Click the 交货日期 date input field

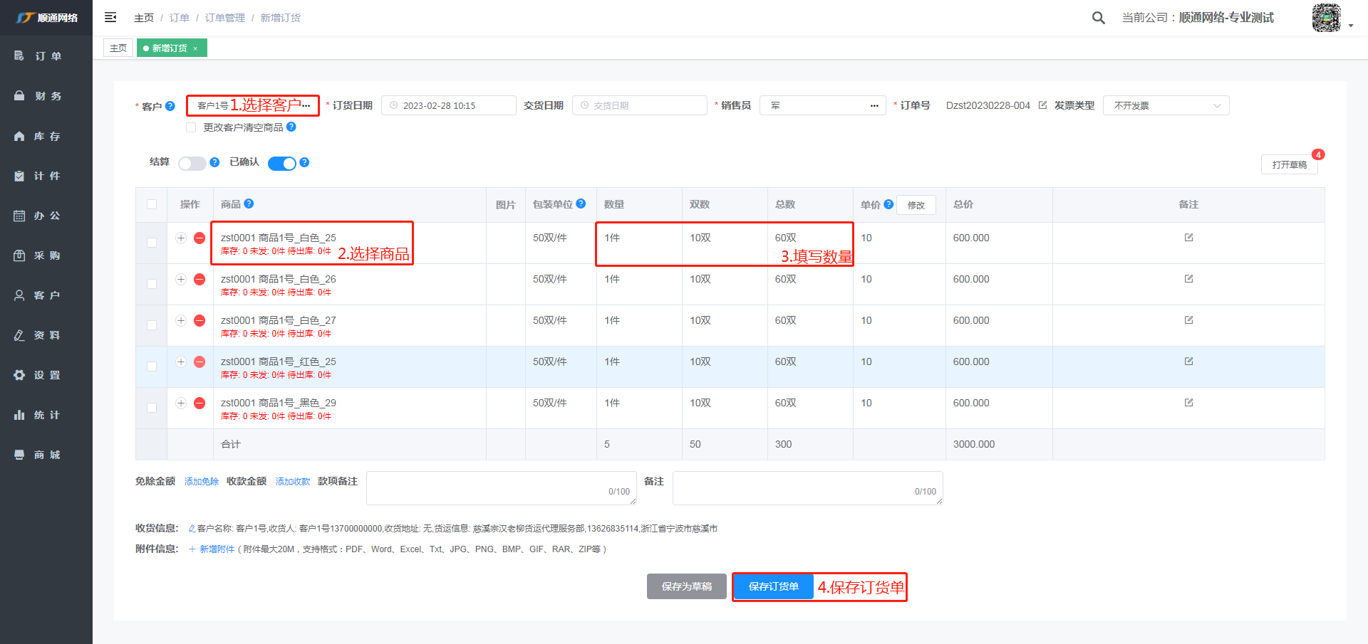[x=639, y=105]
